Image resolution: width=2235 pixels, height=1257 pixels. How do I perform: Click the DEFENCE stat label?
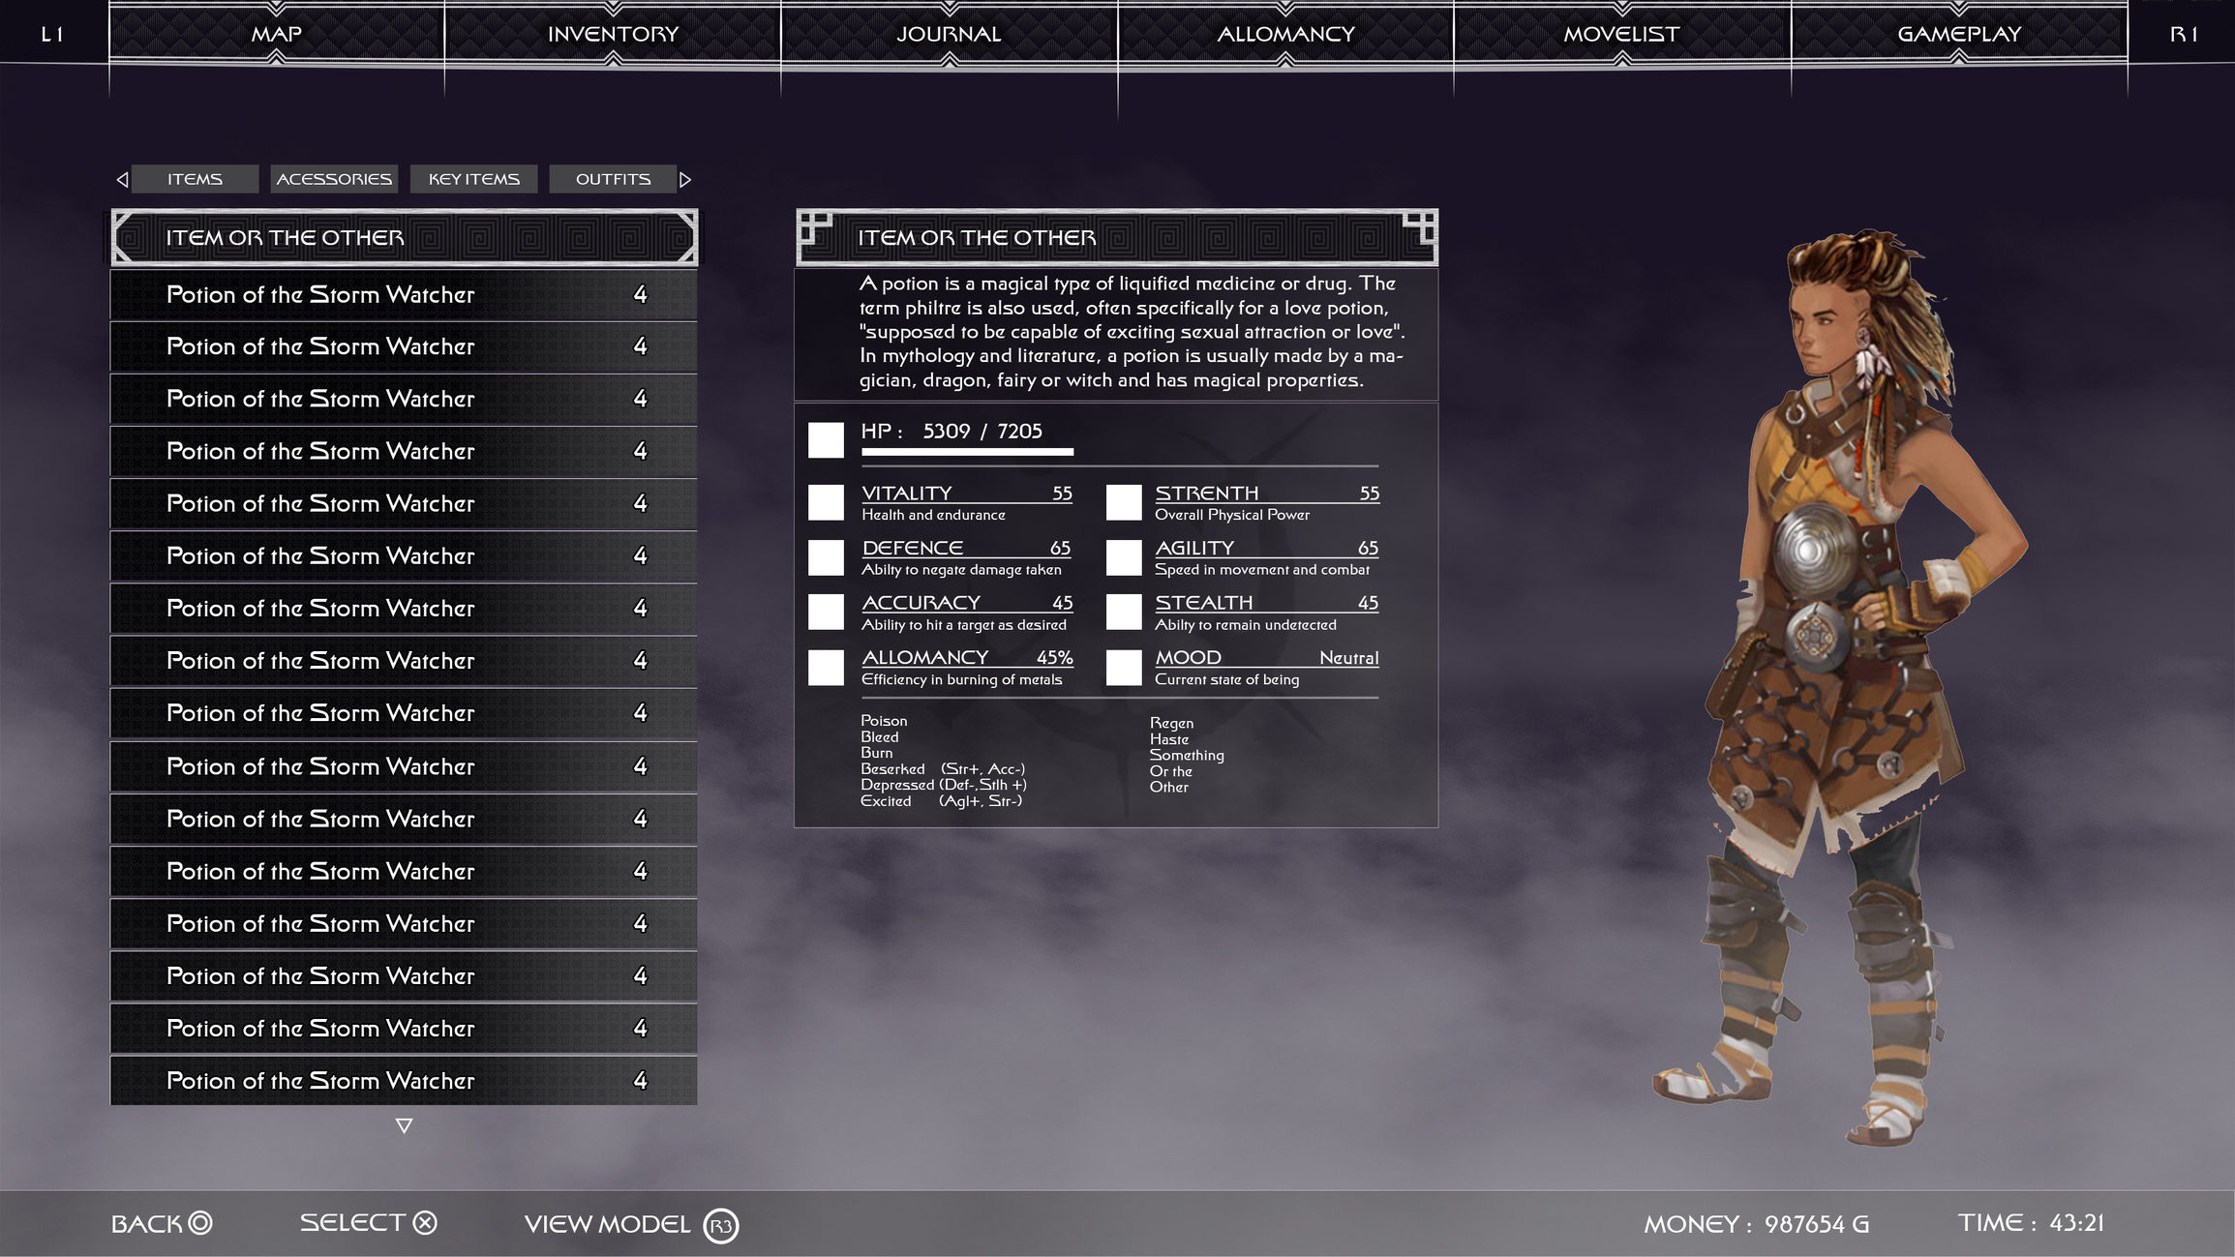coord(913,548)
